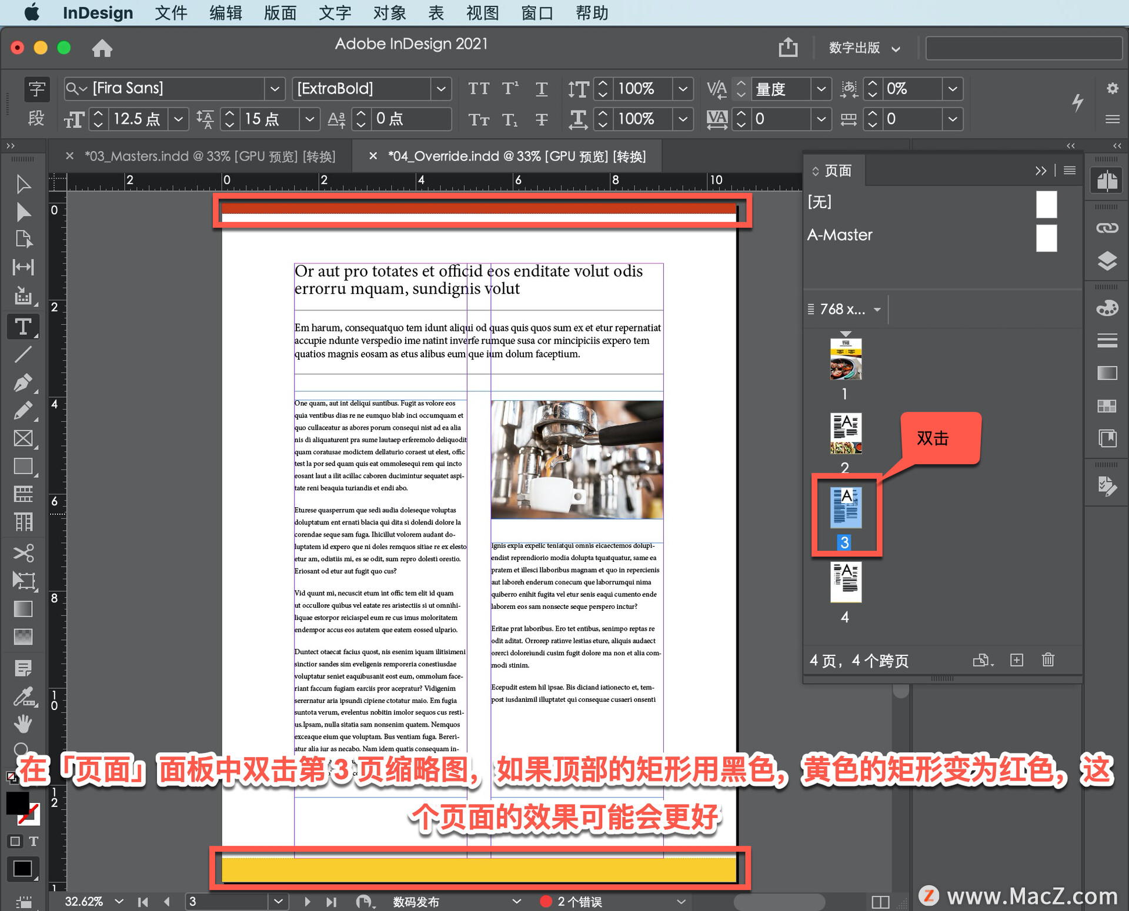Image resolution: width=1129 pixels, height=911 pixels.
Task: Select the Selection tool arrow
Action: [x=23, y=184]
